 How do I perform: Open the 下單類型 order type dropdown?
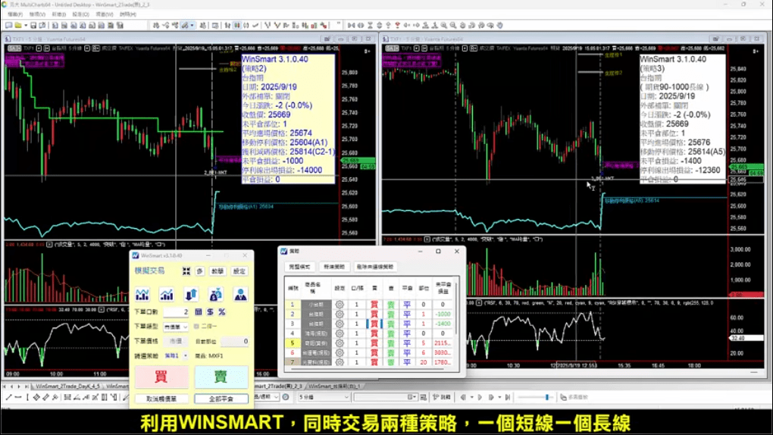click(x=176, y=327)
